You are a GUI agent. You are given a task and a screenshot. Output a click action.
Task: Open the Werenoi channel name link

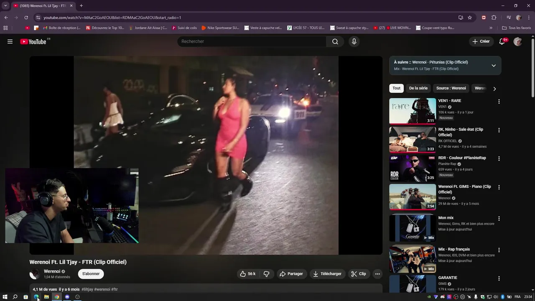(x=52, y=271)
